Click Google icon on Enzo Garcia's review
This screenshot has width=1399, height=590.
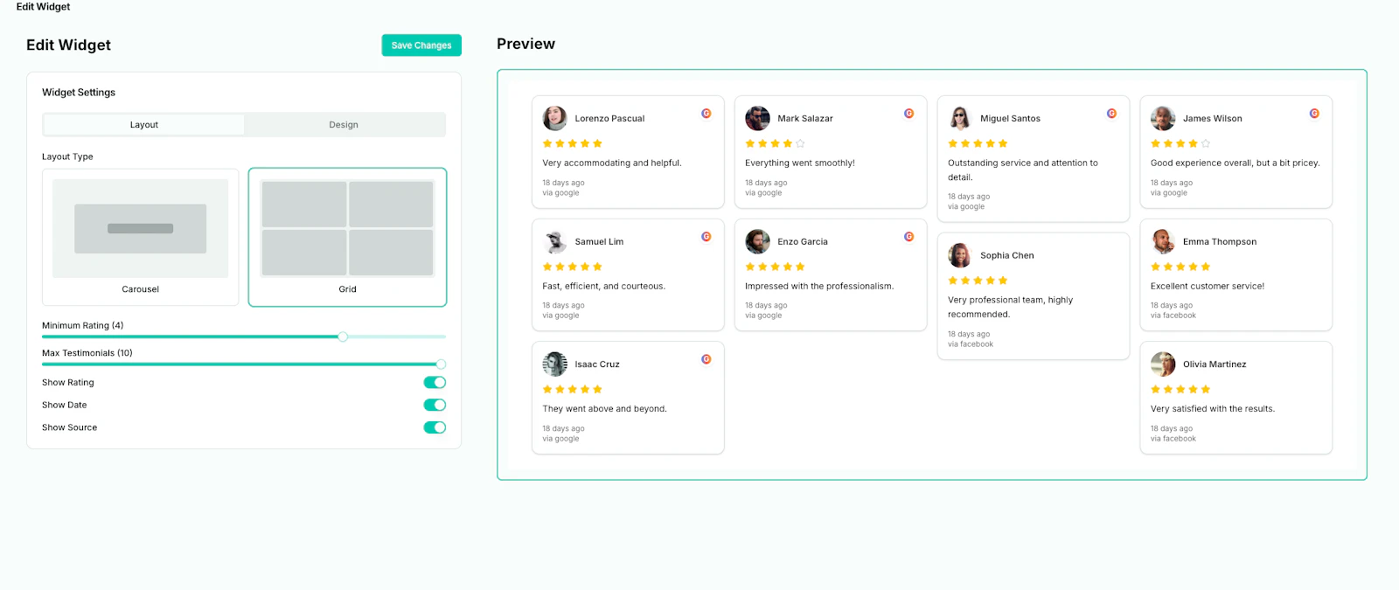click(x=909, y=237)
